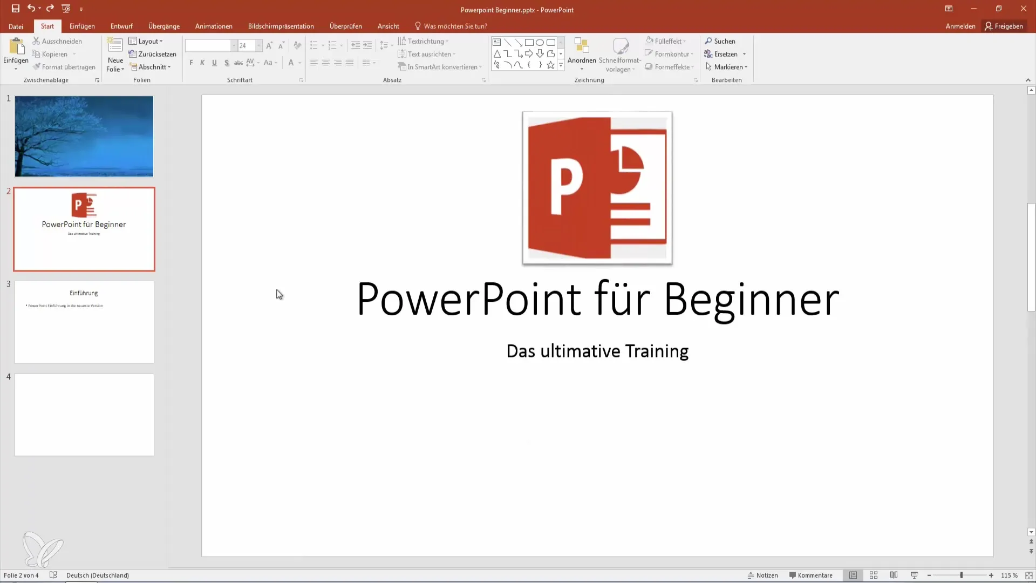Insert text box shape from gallery
This screenshot has width=1036, height=583.
[x=497, y=42]
